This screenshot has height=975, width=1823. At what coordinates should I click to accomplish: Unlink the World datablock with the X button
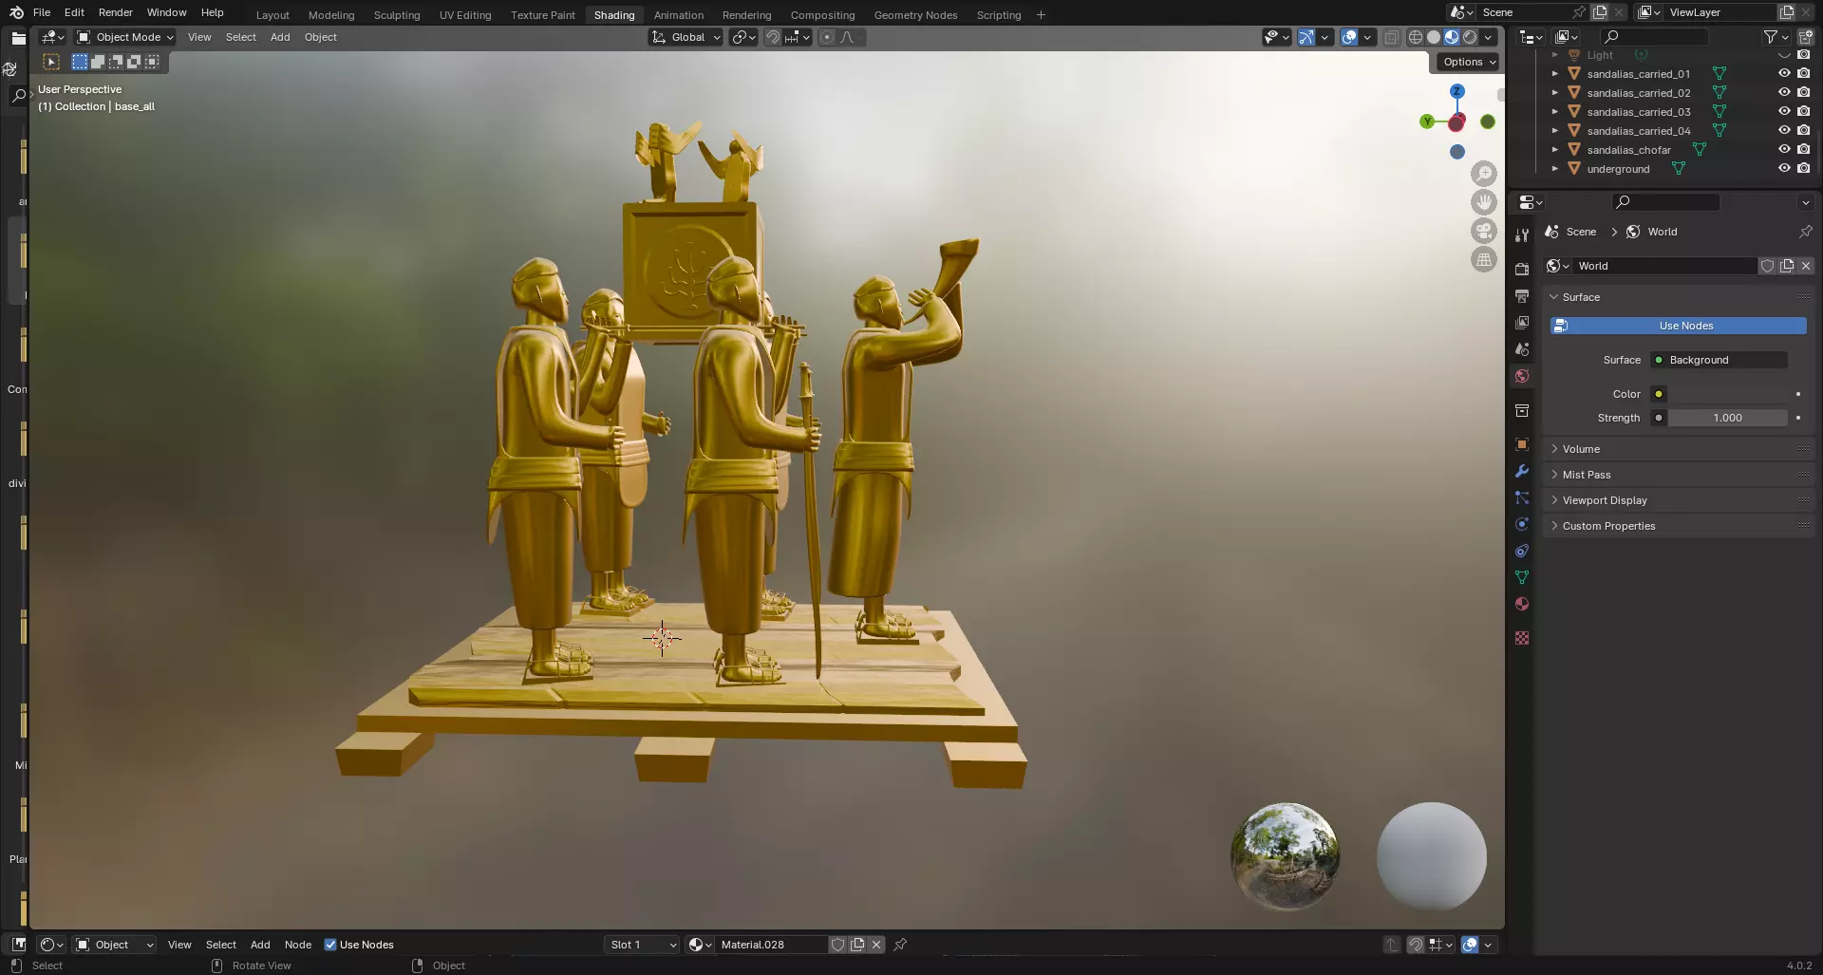(x=1806, y=266)
